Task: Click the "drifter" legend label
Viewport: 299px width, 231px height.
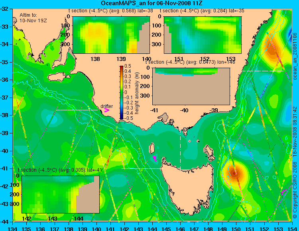Action: [x=106, y=106]
